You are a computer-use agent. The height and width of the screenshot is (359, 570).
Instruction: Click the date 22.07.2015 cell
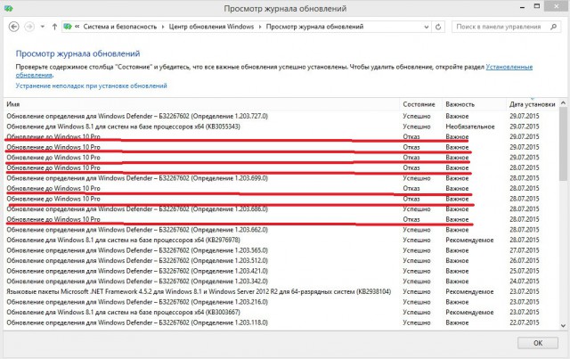coord(525,322)
